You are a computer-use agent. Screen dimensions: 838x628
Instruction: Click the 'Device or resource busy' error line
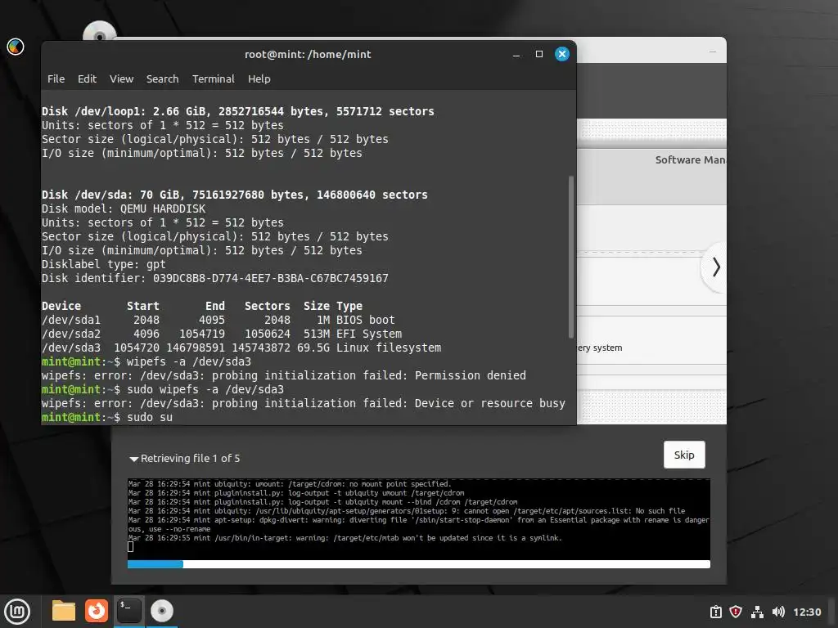304,403
